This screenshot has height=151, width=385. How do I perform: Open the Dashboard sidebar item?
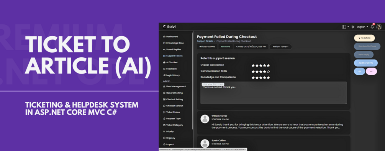170,37
